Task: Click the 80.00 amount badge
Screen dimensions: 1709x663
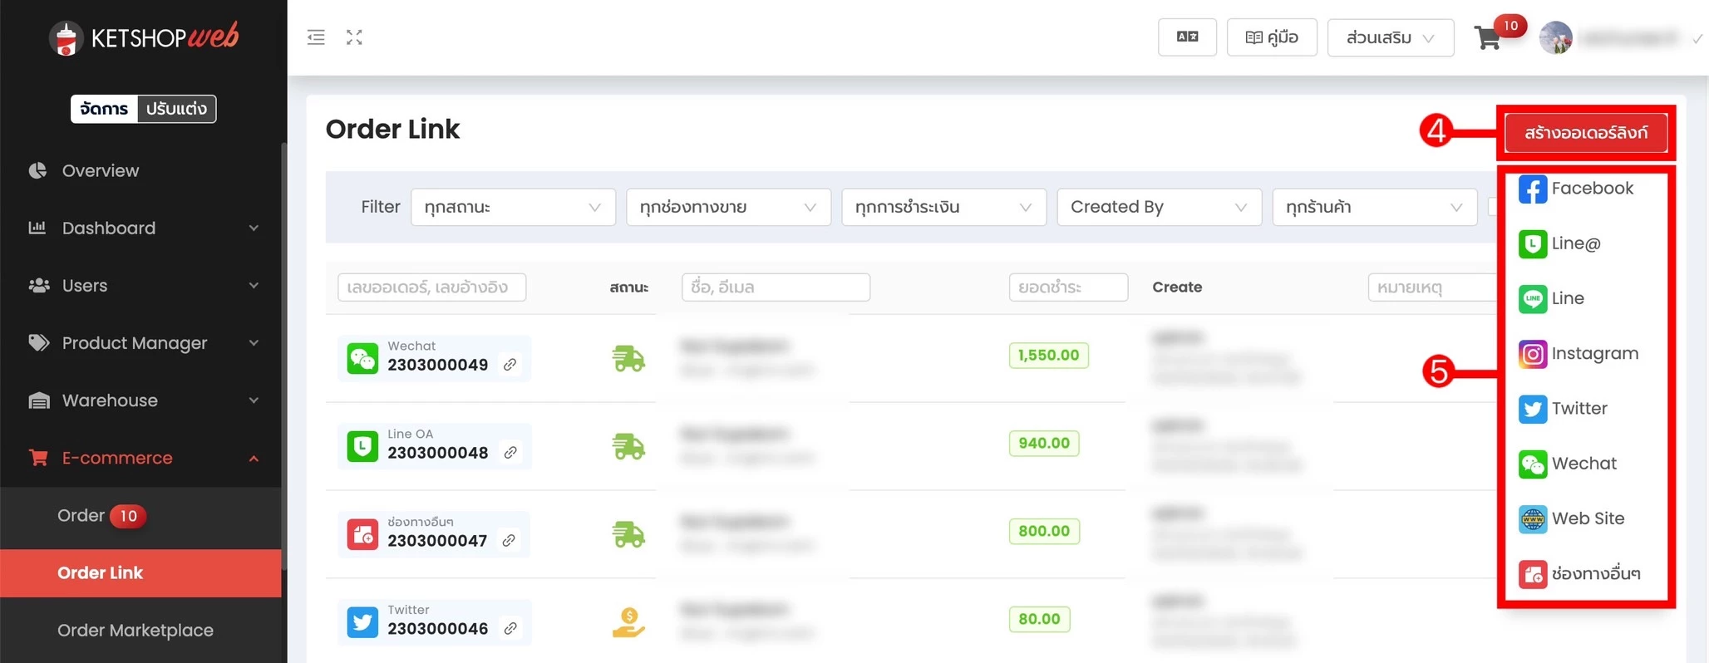Action: 1039,620
